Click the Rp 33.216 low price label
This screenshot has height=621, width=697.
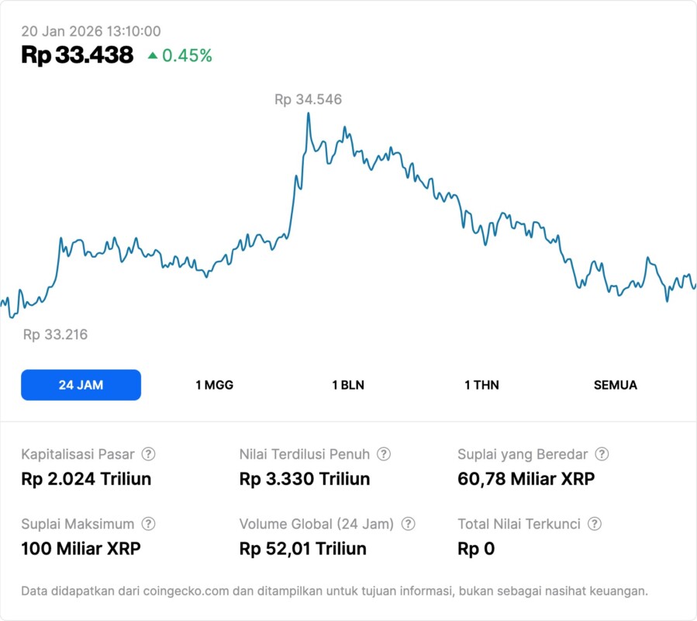pos(55,335)
